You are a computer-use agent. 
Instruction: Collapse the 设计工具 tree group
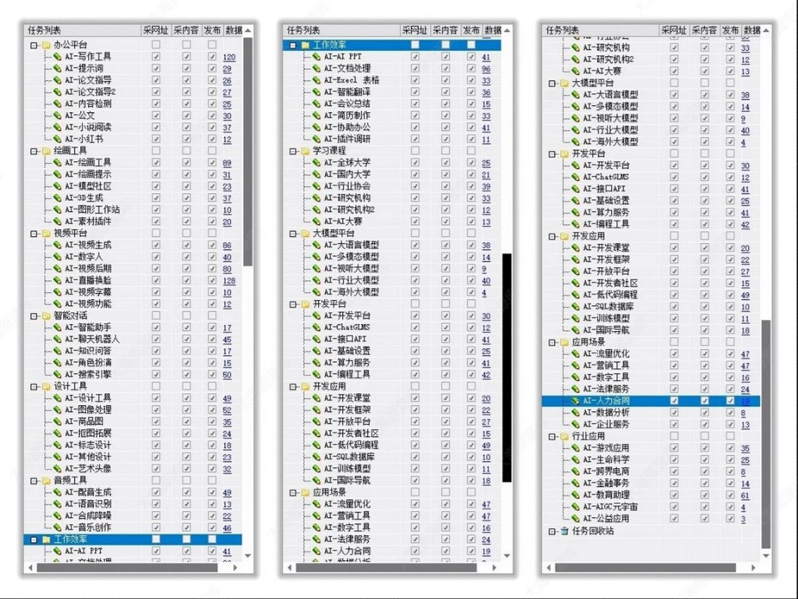point(34,386)
